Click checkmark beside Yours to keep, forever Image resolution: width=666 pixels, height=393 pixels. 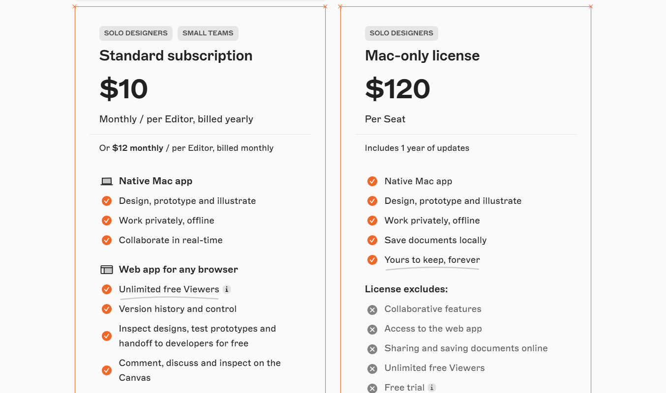point(372,260)
